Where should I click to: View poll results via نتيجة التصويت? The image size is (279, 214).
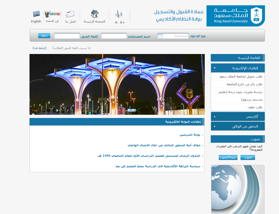(228, 157)
